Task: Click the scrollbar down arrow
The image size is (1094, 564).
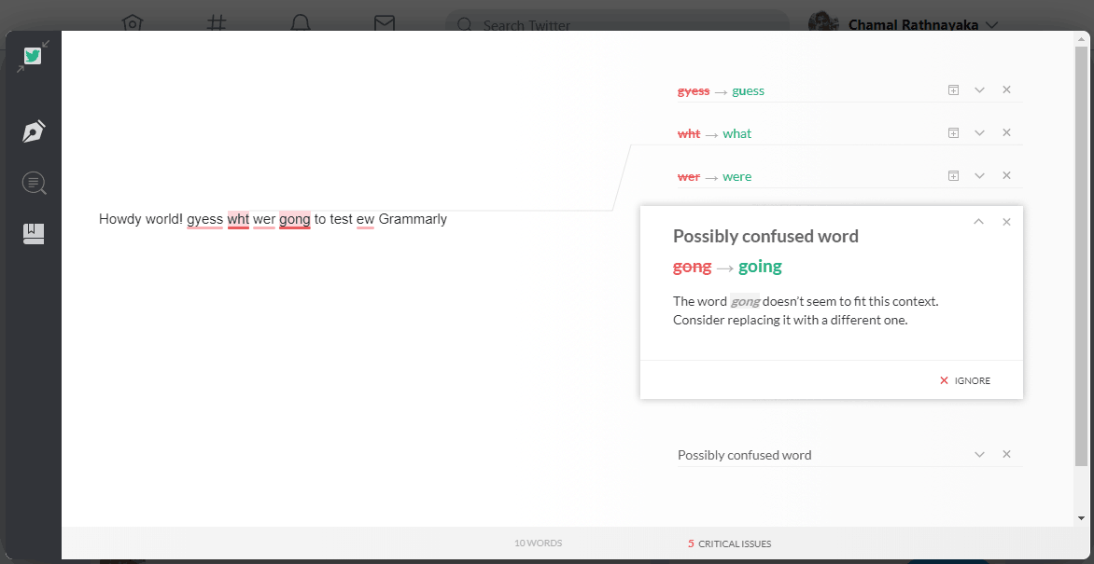Action: [1081, 518]
